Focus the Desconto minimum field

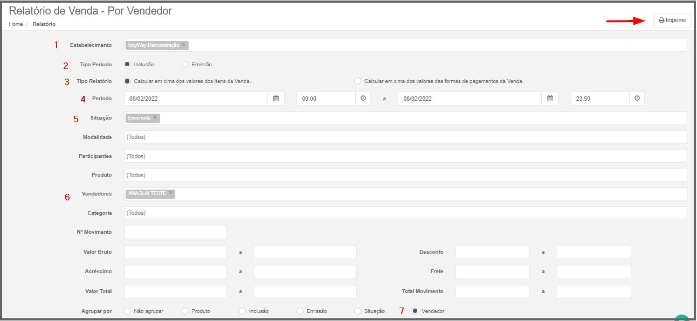click(x=493, y=252)
